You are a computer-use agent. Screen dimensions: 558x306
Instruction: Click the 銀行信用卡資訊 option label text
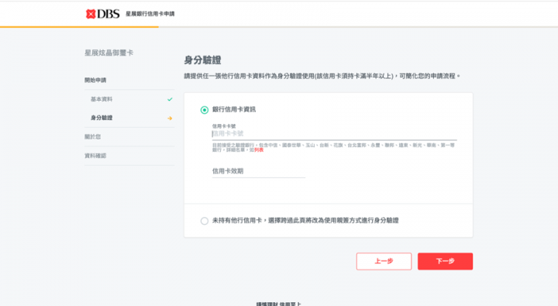pos(234,109)
